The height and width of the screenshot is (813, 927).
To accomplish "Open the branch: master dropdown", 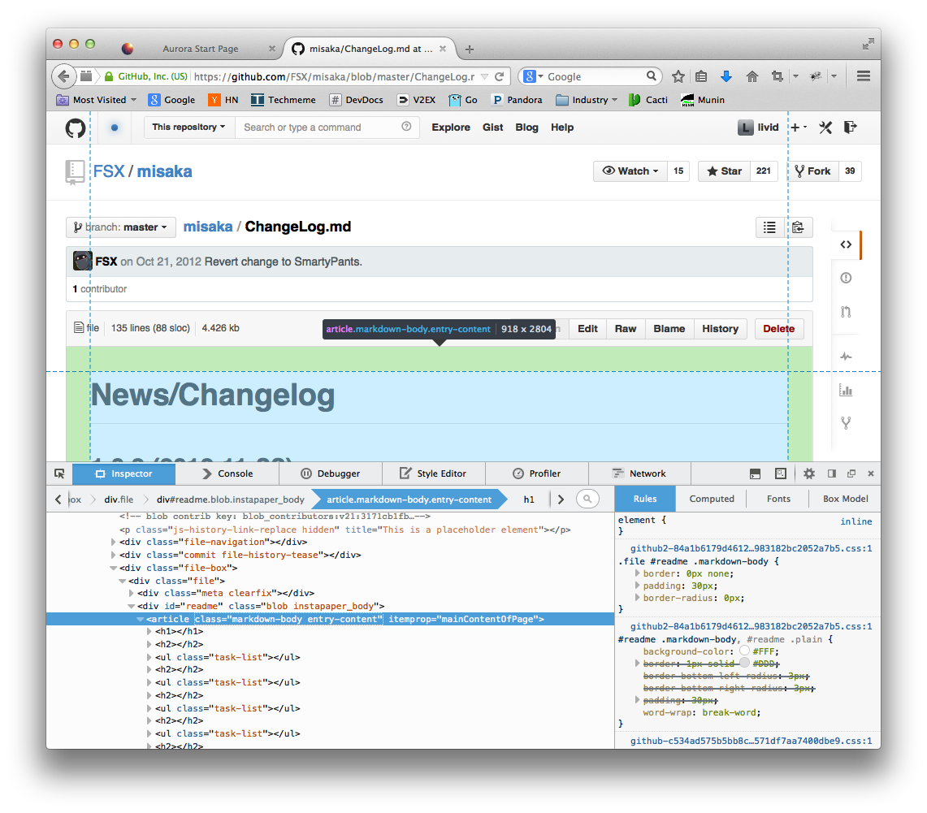I will 121,227.
